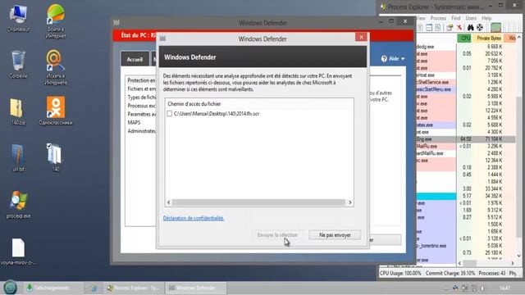The height and width of the screenshot is (295, 525).
Task: Select MAPS in the settings list
Action: (x=134, y=122)
